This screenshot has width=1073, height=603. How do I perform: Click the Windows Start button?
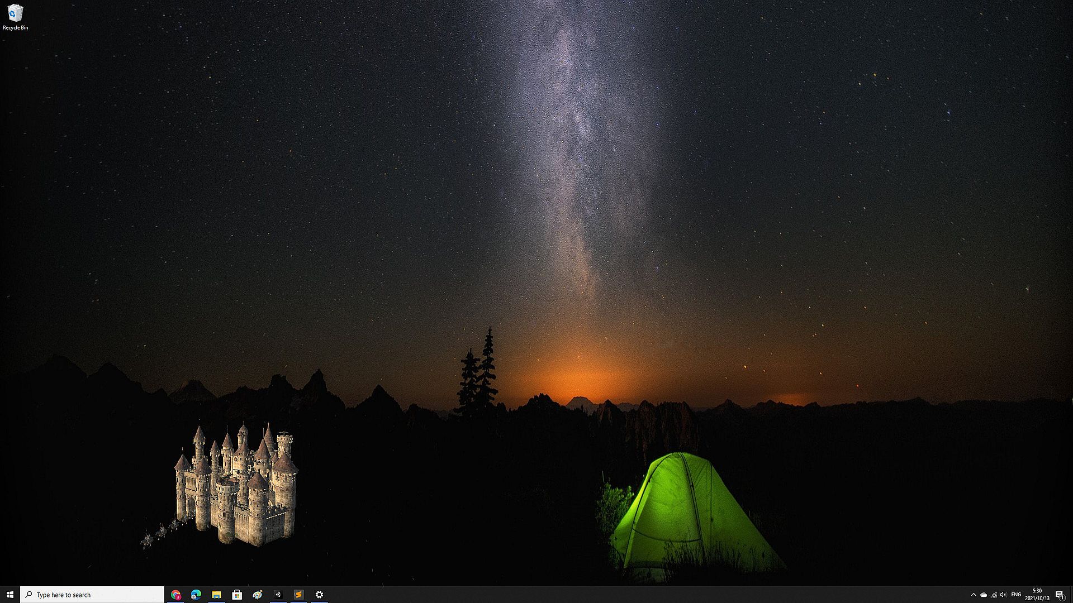[x=10, y=595]
